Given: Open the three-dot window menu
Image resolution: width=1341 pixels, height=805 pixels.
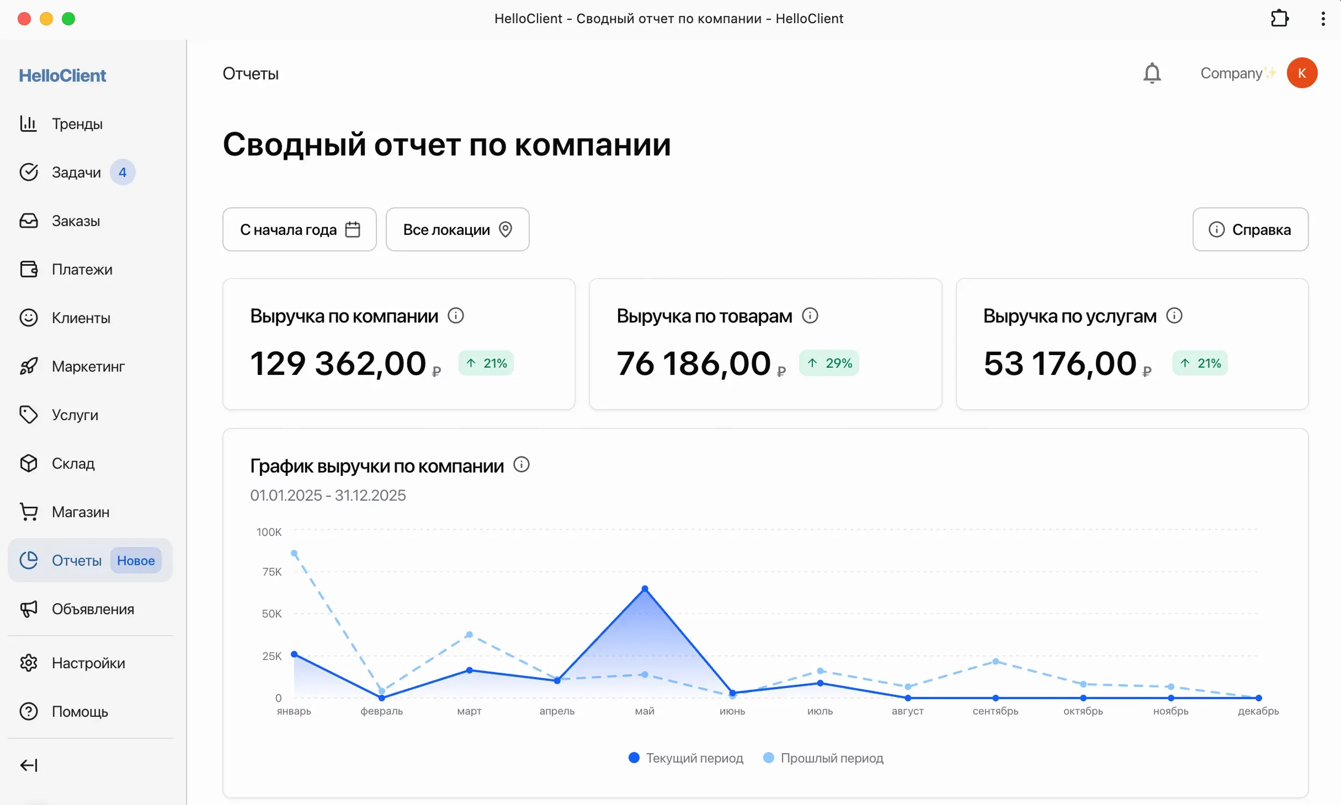Looking at the screenshot, I should 1323,19.
